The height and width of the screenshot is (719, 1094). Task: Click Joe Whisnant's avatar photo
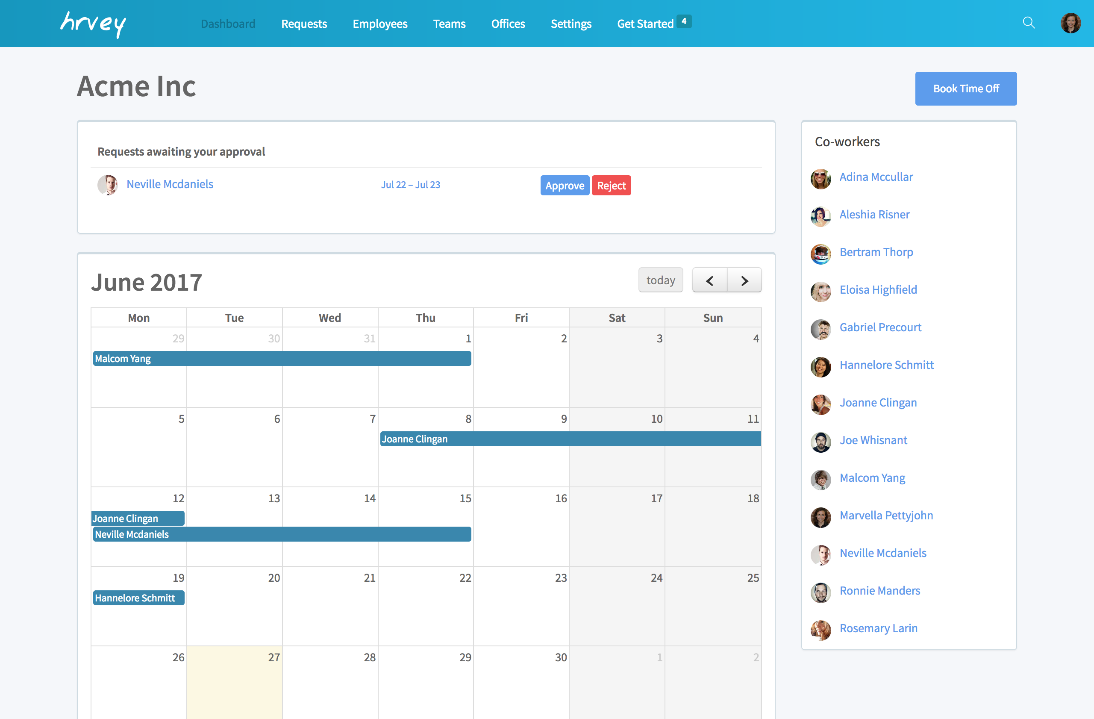click(820, 442)
